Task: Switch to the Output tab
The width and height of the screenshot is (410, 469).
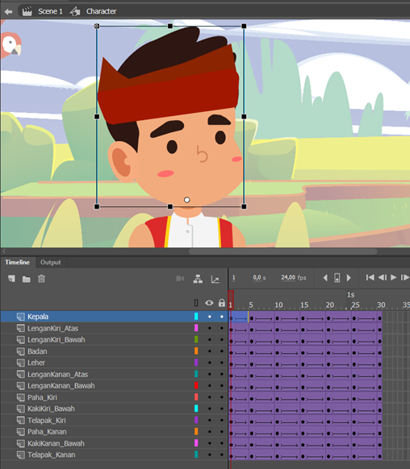Action: point(51,263)
